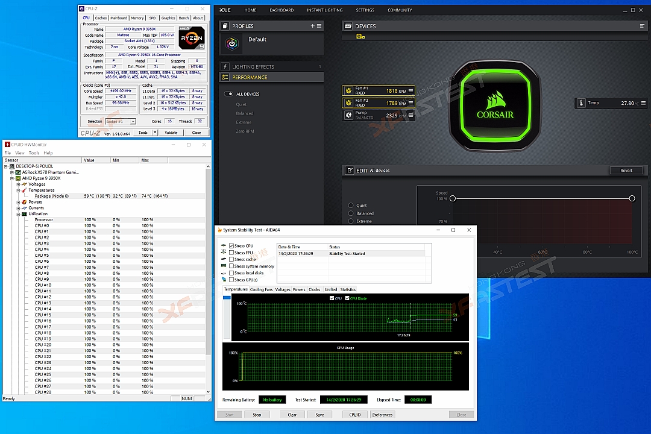Open the Tools menu in HWMonitor
The width and height of the screenshot is (651, 434).
point(34,153)
